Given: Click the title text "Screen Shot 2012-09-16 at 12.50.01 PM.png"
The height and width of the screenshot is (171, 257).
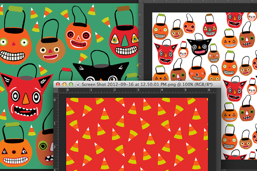Looking at the screenshot, I should point(129,84).
